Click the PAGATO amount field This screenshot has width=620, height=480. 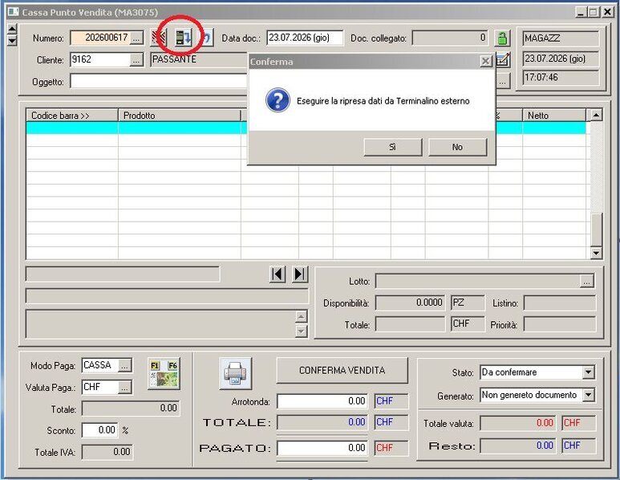tap(322, 448)
